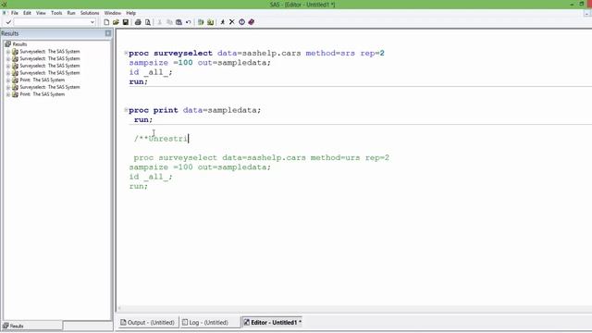Screen dimensions: 592x333
Task: Save the program with the floppy icon
Action: (126, 22)
